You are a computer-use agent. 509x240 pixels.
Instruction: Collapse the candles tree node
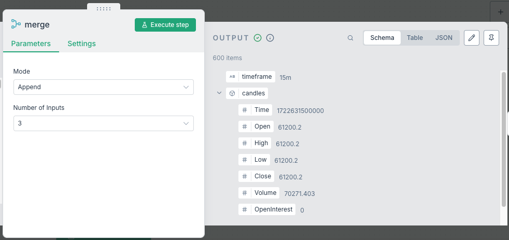click(x=219, y=93)
